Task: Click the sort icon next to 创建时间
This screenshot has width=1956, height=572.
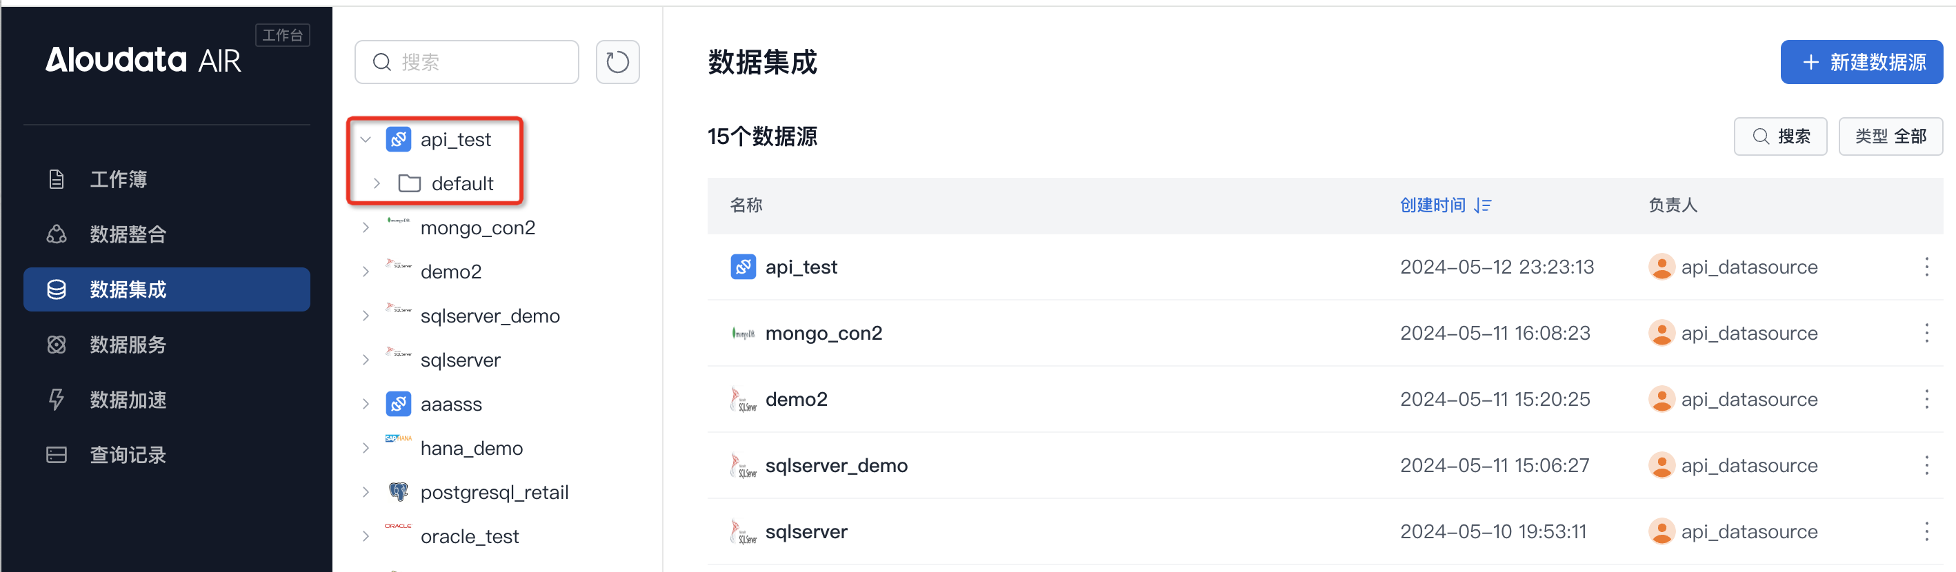Action: click(x=1483, y=205)
